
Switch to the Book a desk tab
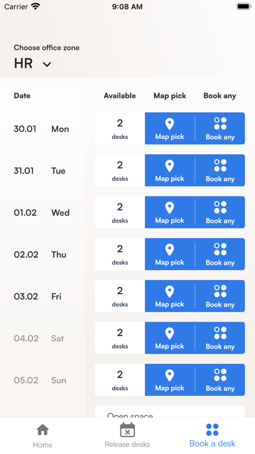(x=212, y=436)
